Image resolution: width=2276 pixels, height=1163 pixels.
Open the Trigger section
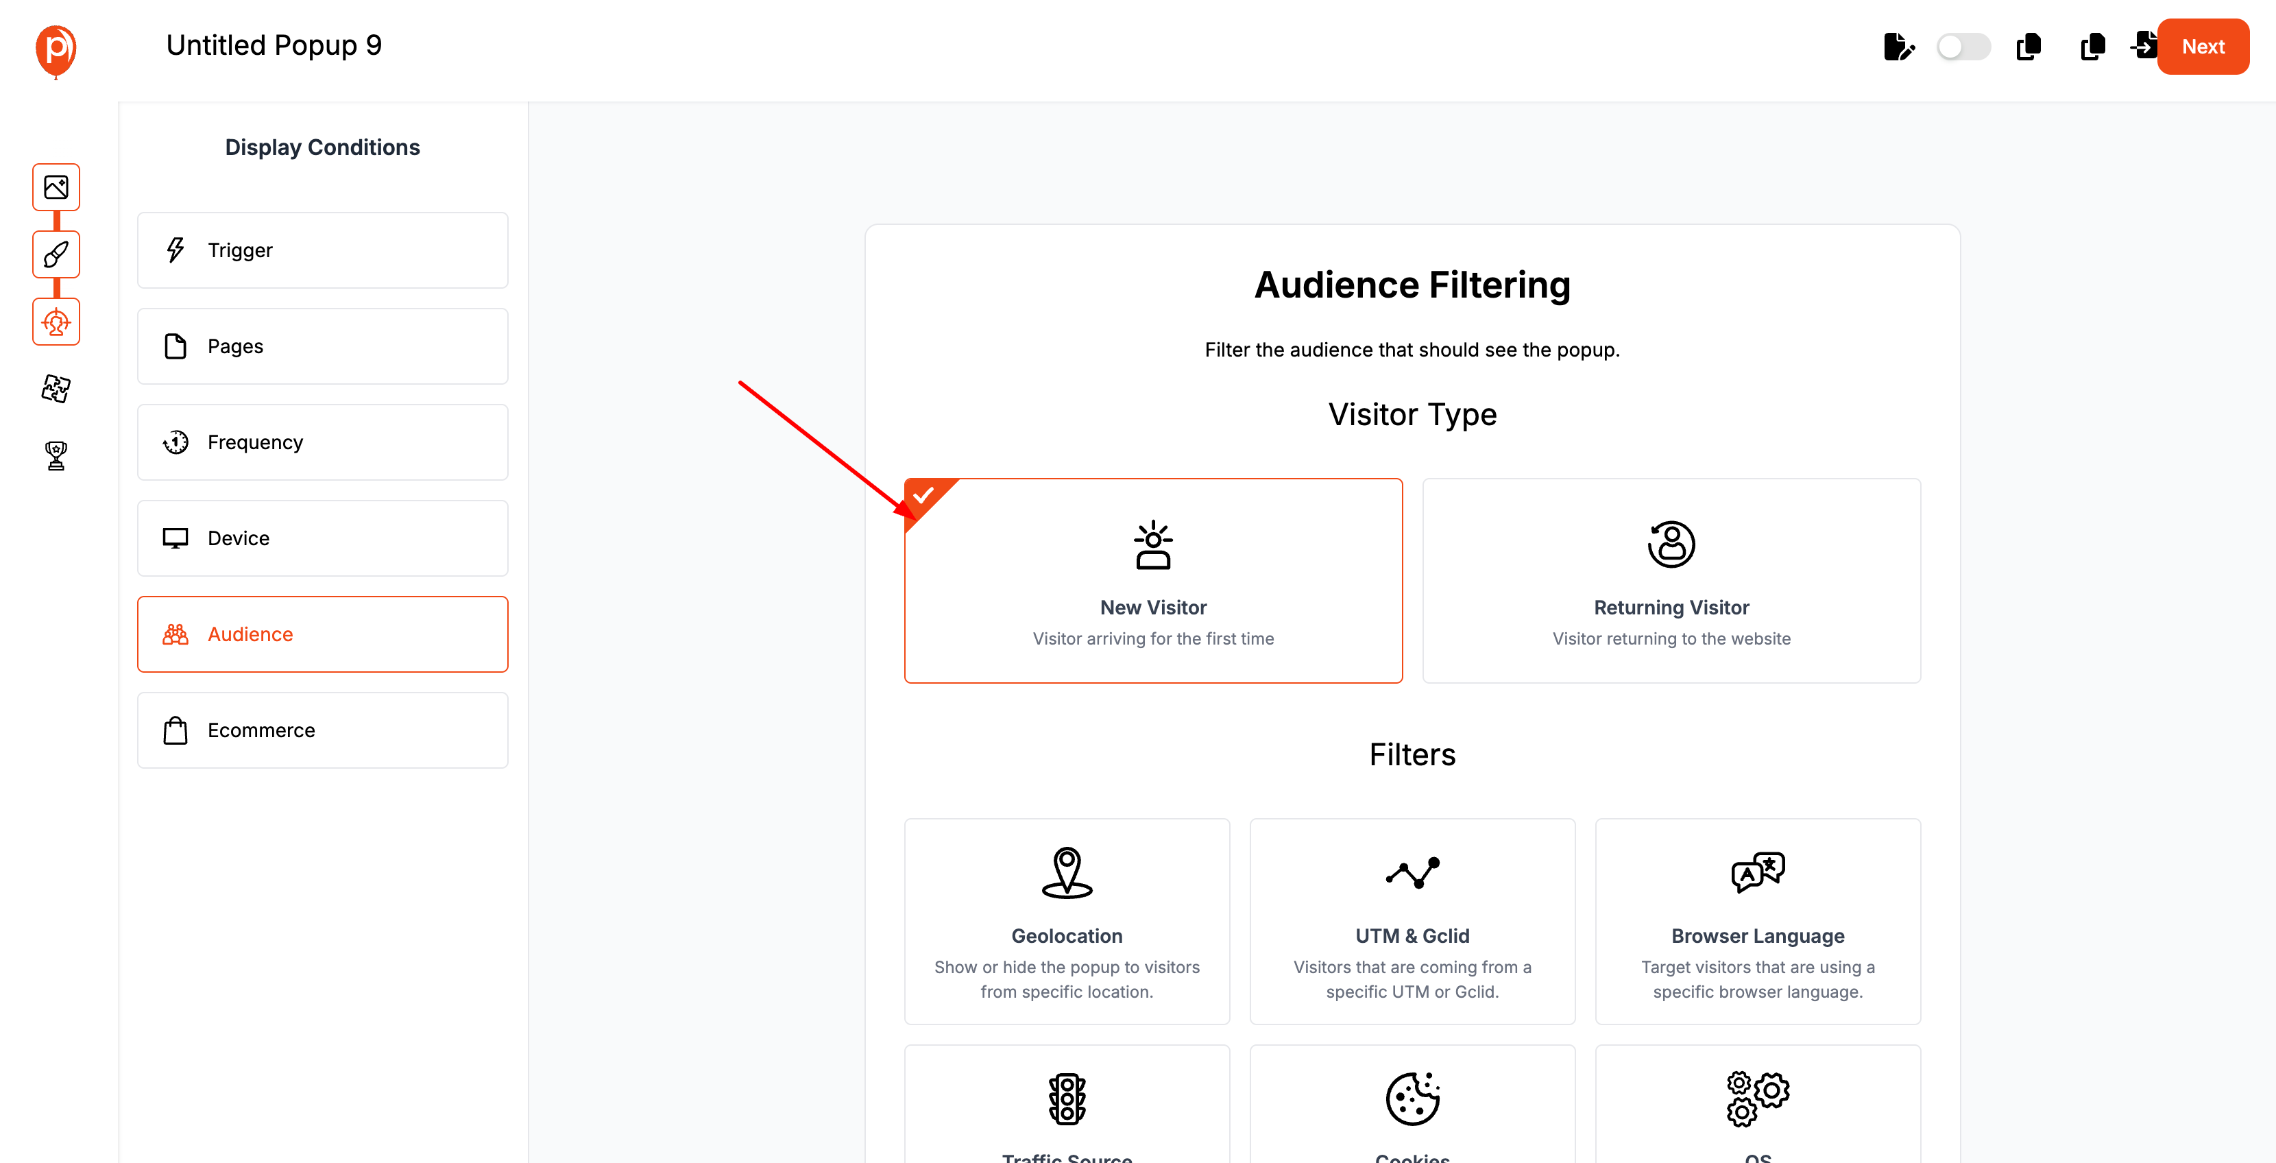point(322,250)
